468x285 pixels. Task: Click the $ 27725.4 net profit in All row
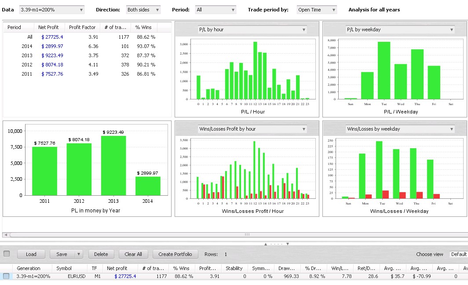tap(52, 37)
